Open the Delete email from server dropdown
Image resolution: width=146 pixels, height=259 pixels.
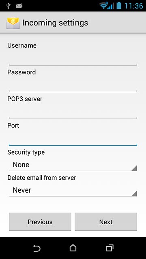[x=73, y=191]
